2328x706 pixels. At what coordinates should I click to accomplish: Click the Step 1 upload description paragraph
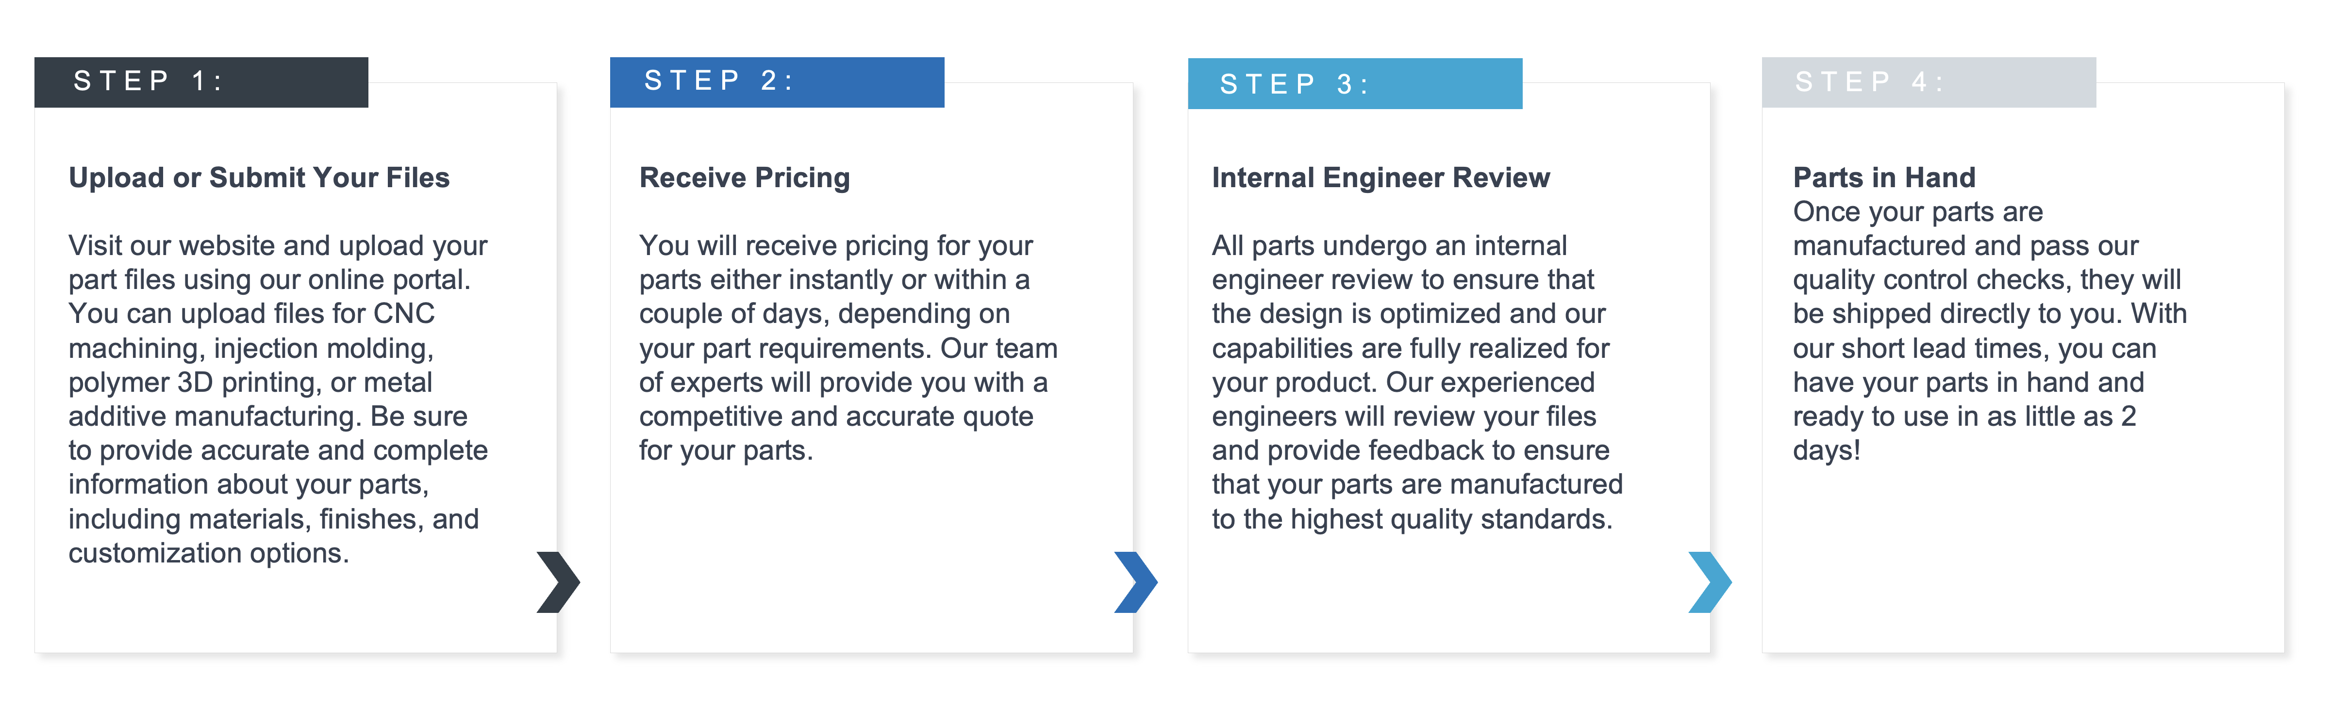coord(278,399)
